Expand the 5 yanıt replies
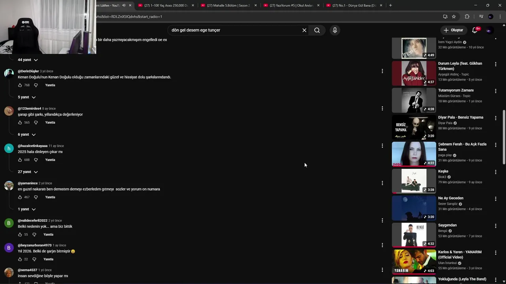 pyautogui.click(x=26, y=97)
